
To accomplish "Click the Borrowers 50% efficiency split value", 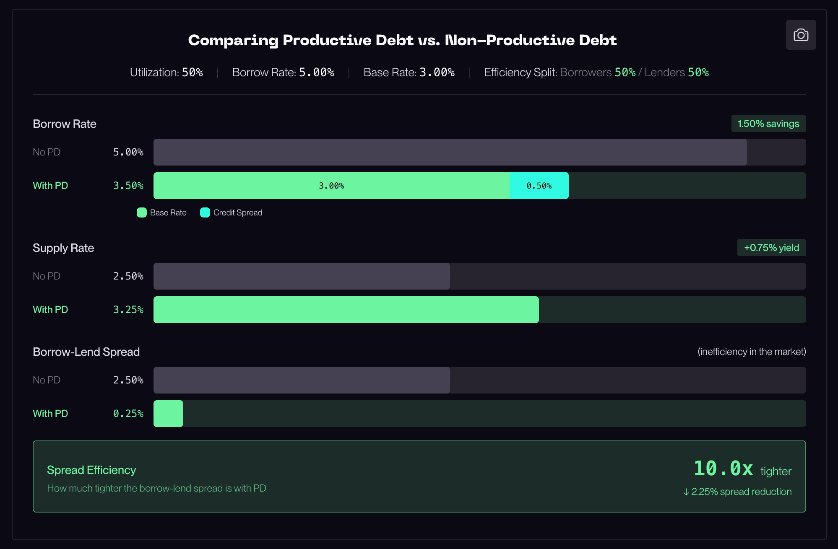I will click(x=625, y=73).
